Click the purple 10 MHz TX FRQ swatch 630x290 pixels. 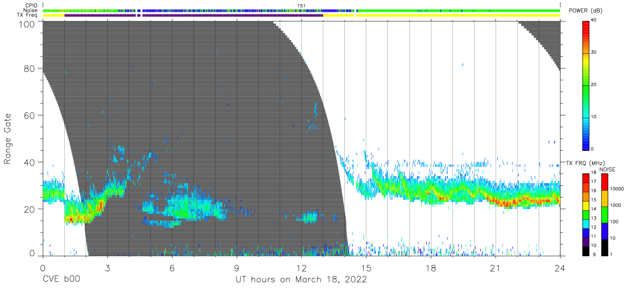[x=586, y=242]
